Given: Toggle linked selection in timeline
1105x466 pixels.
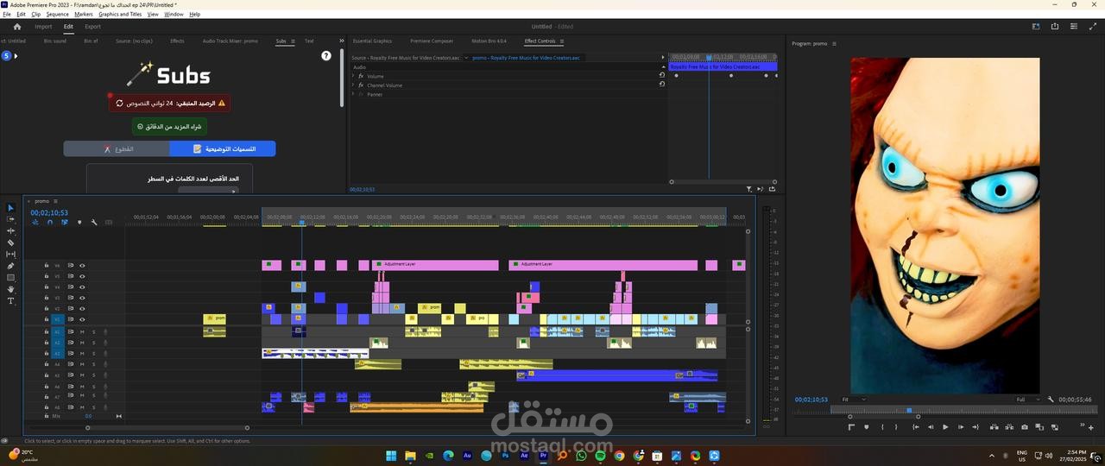Looking at the screenshot, I should pos(65,223).
